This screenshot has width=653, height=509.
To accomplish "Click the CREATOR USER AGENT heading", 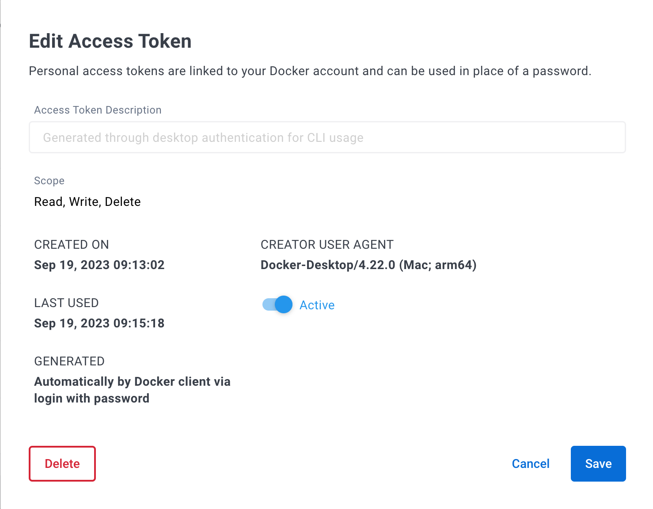I will coord(327,244).
